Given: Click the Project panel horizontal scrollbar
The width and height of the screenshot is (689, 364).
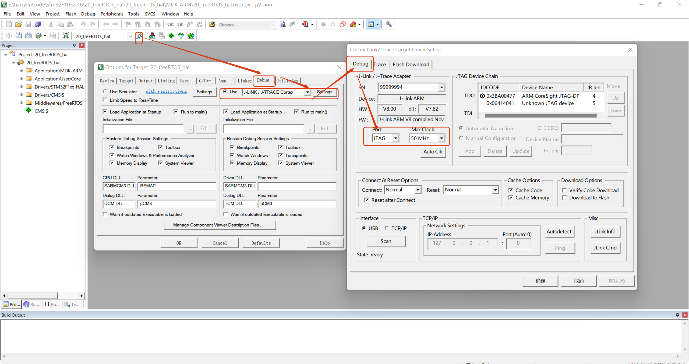Looking at the screenshot, I should tap(32, 296).
